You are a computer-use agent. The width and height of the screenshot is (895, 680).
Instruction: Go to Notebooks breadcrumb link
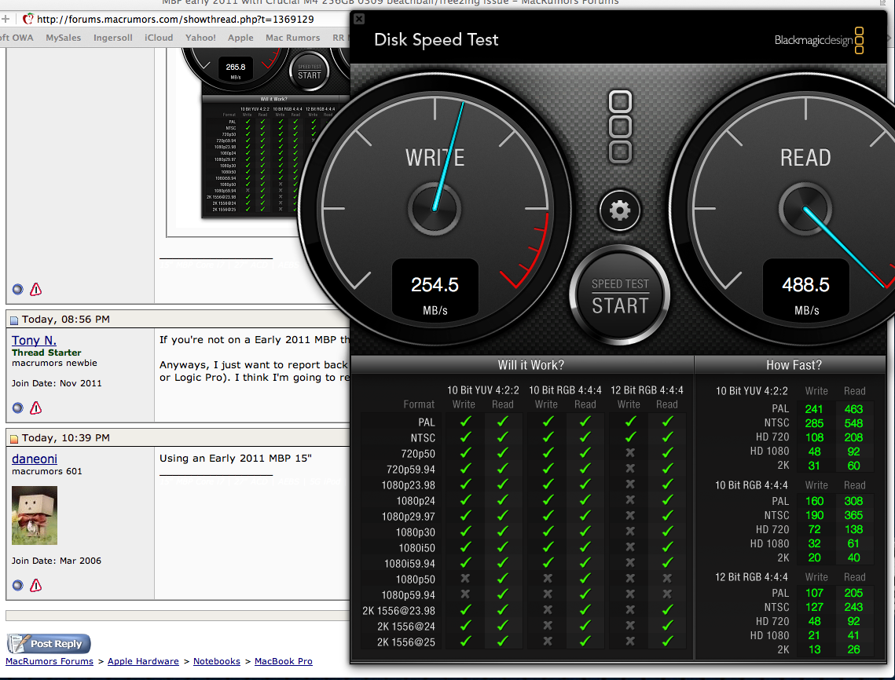pos(217,661)
